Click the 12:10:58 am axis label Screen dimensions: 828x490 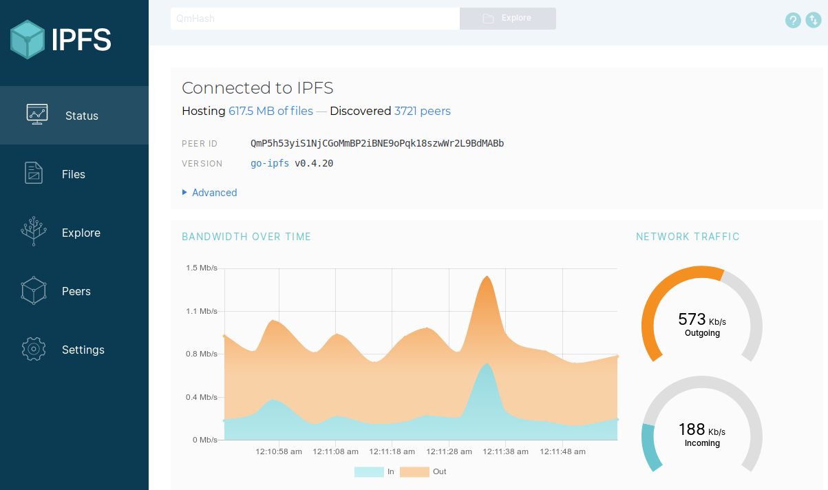tap(279, 451)
